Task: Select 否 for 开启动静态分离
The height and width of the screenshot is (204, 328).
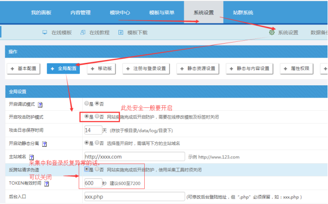Action: tap(97, 143)
